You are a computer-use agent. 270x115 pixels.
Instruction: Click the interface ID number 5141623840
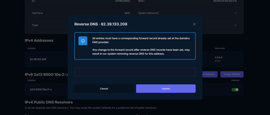[x=123, y=1]
